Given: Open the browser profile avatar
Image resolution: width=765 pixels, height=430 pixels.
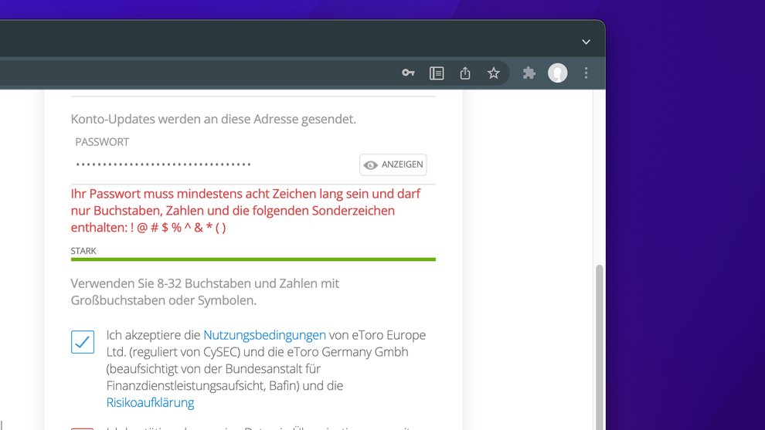Looking at the screenshot, I should (x=557, y=73).
